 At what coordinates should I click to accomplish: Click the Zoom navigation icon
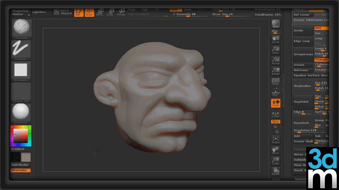tap(276, 50)
